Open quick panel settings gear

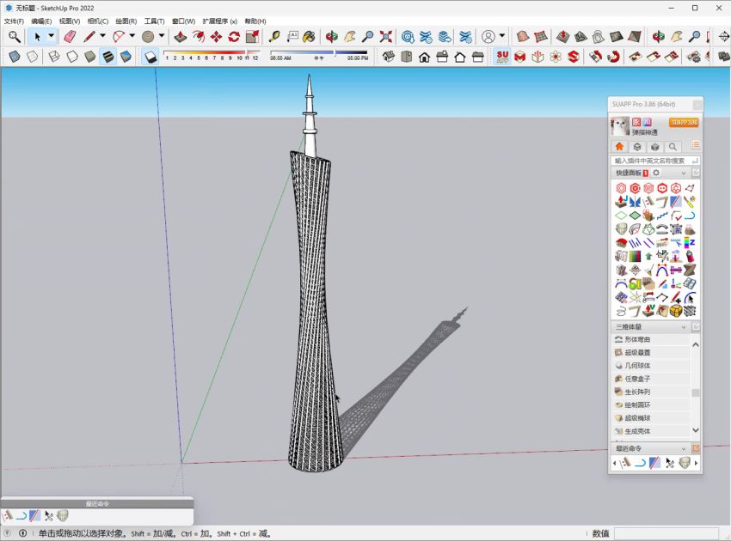[x=656, y=173]
